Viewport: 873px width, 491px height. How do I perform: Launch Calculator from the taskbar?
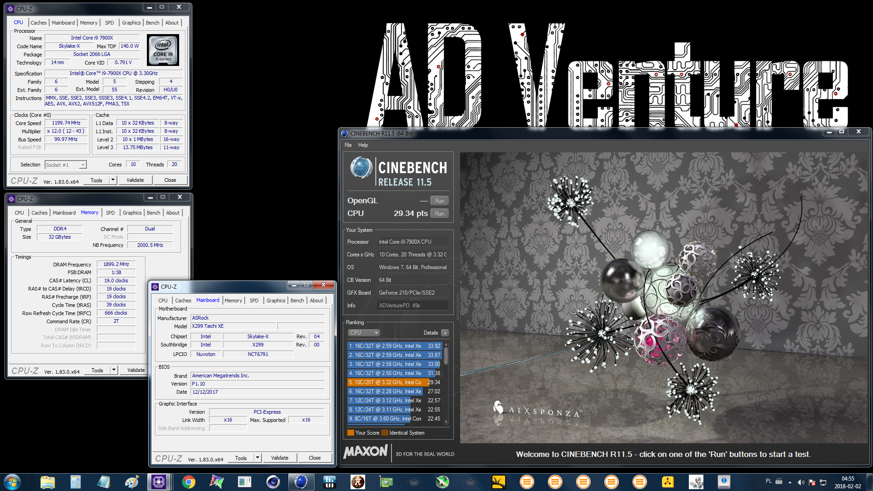point(75,482)
